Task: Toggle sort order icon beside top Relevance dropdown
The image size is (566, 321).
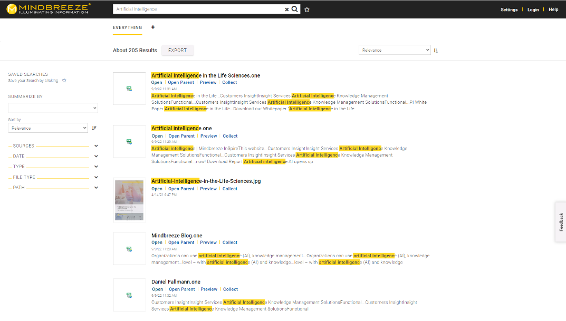Action: (436, 51)
